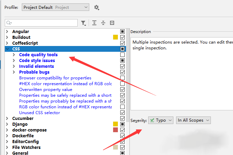
Task: Expand the Cucumber inspections group
Action: point(7,119)
